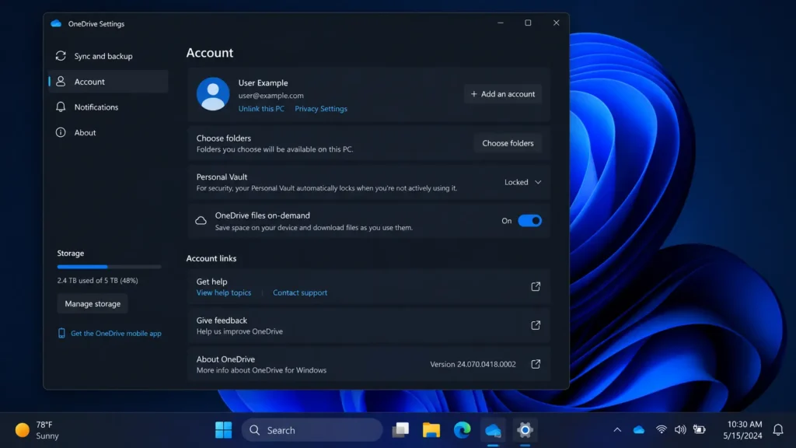The height and width of the screenshot is (448, 796).
Task: Open File Explorer from the taskbar
Action: 431,430
